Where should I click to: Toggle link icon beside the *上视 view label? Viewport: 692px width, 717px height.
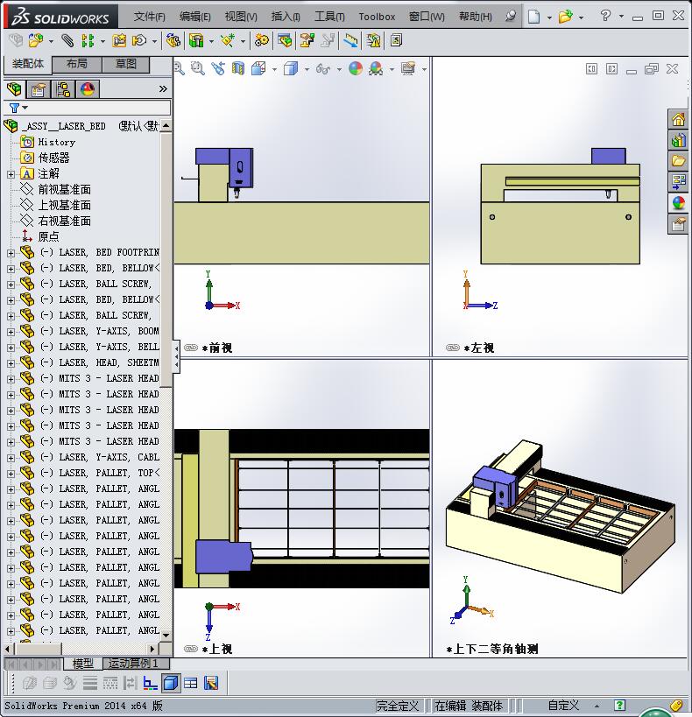191,649
